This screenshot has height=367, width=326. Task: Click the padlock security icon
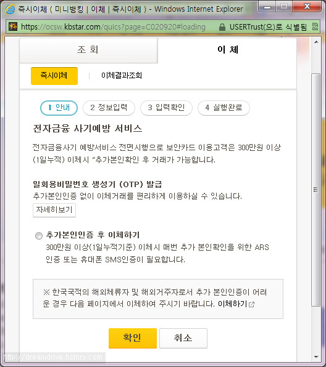(222, 27)
